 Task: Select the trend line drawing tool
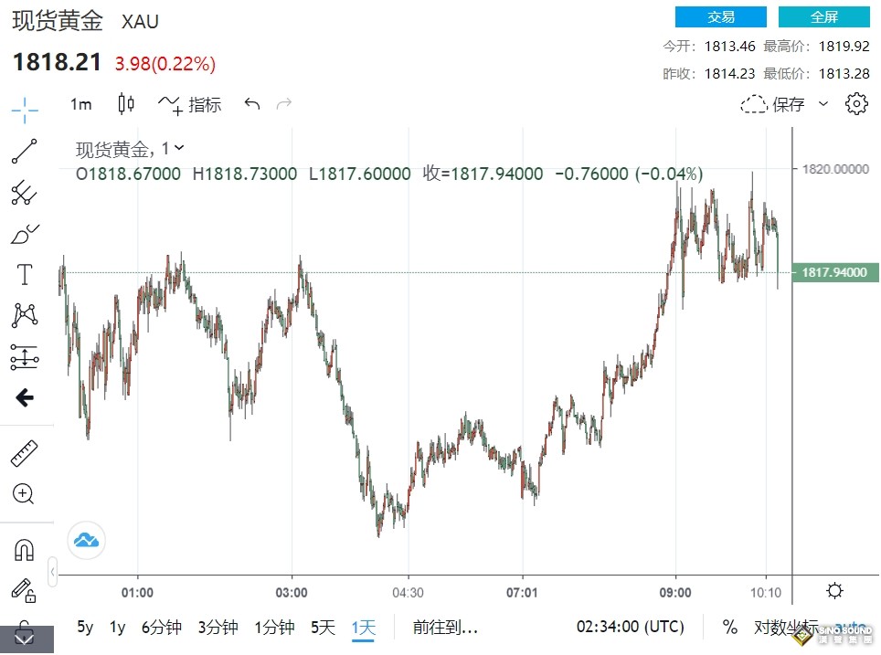tap(25, 152)
